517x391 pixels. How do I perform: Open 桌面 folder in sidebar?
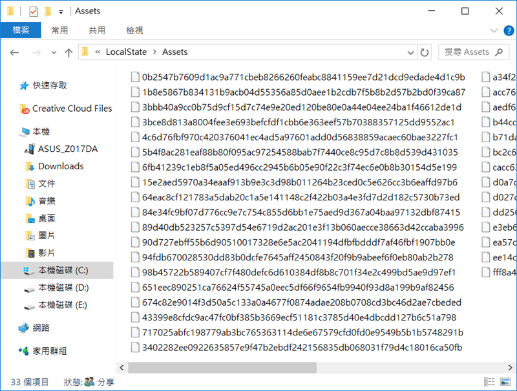(47, 218)
